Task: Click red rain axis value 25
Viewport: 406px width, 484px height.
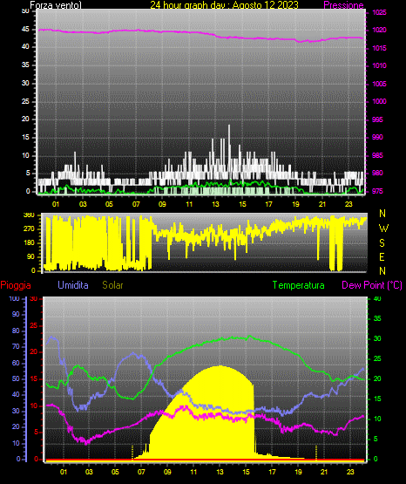Action: pos(33,325)
